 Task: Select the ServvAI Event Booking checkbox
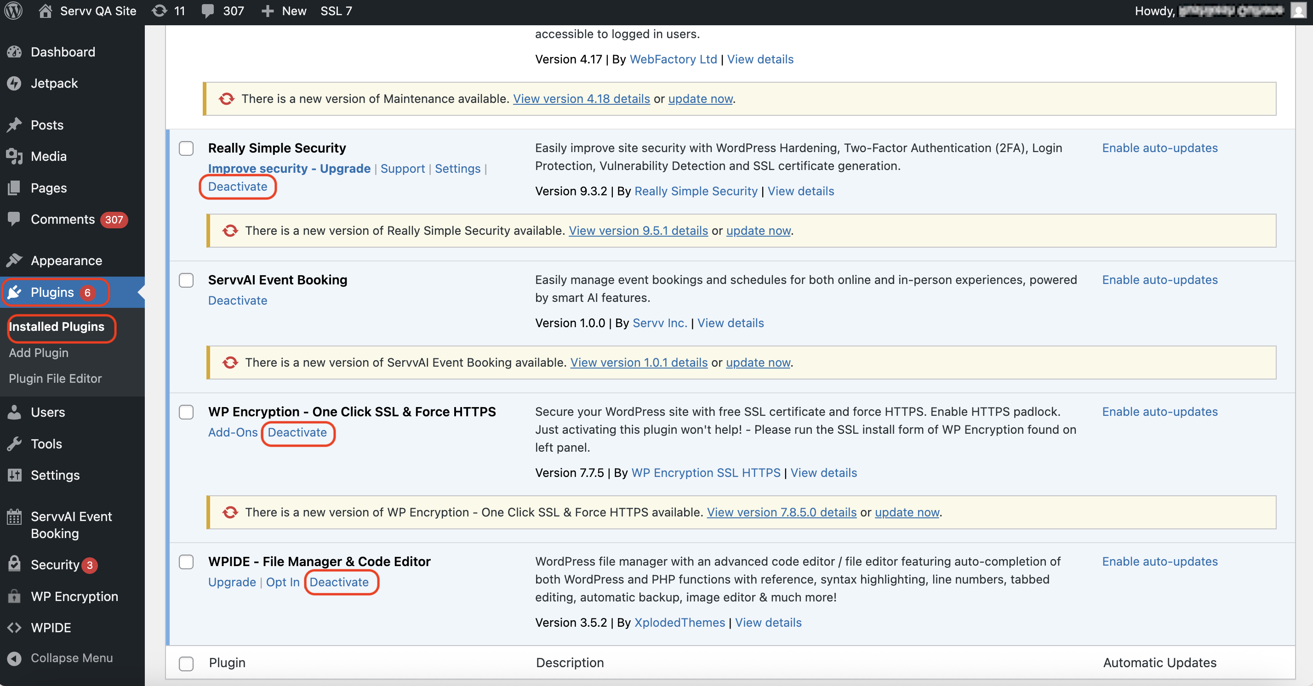186,280
